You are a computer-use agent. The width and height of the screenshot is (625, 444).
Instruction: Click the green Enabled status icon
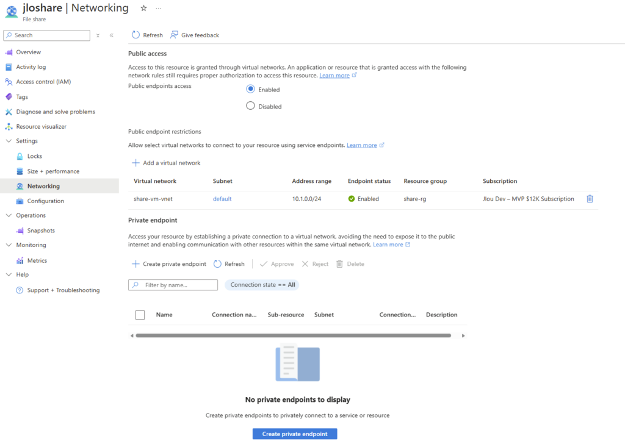click(x=351, y=199)
